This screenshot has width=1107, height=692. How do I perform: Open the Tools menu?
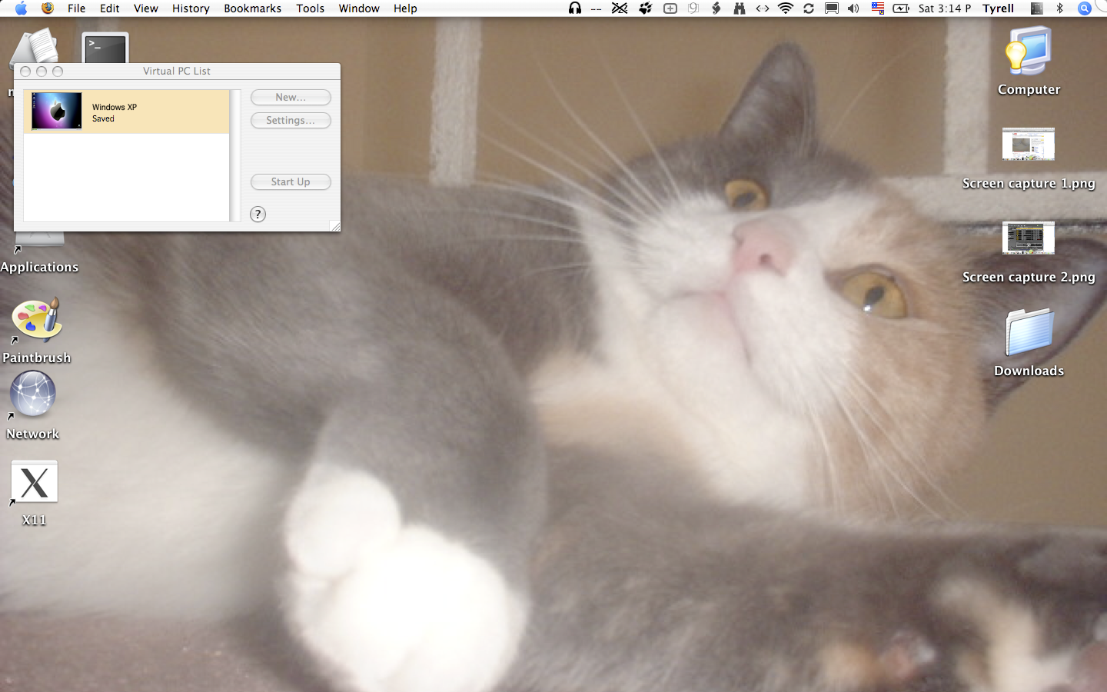pos(310,8)
